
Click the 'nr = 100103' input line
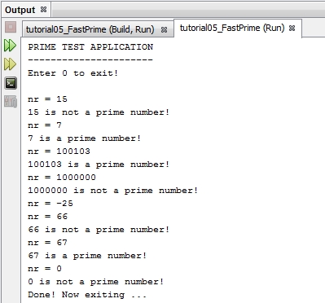59,151
